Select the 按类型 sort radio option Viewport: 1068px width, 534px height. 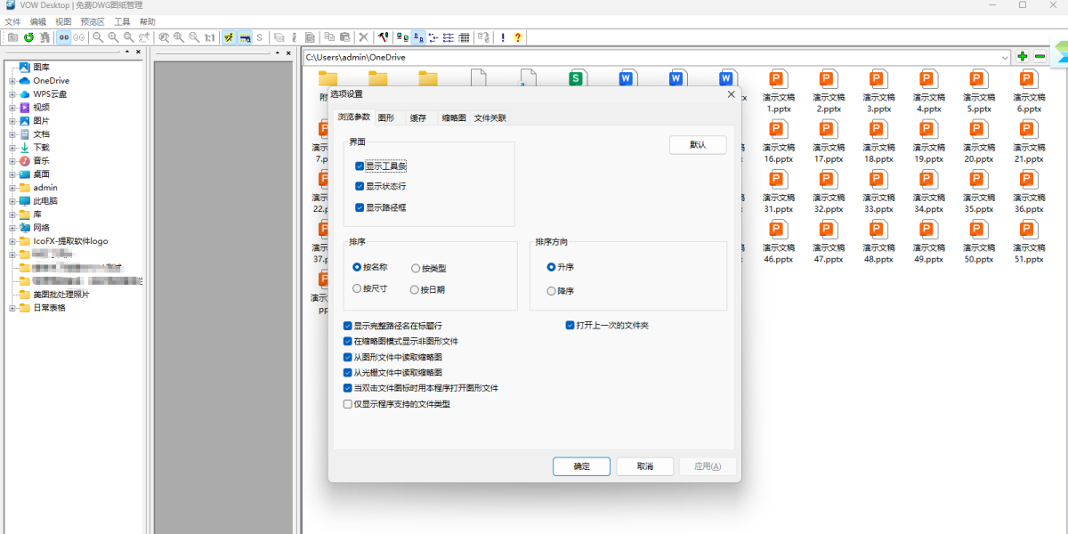[416, 268]
